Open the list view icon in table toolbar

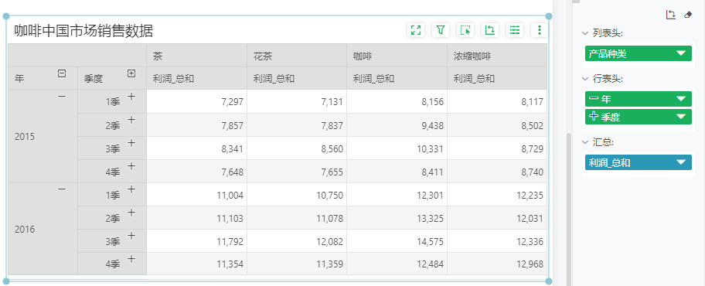(x=515, y=30)
